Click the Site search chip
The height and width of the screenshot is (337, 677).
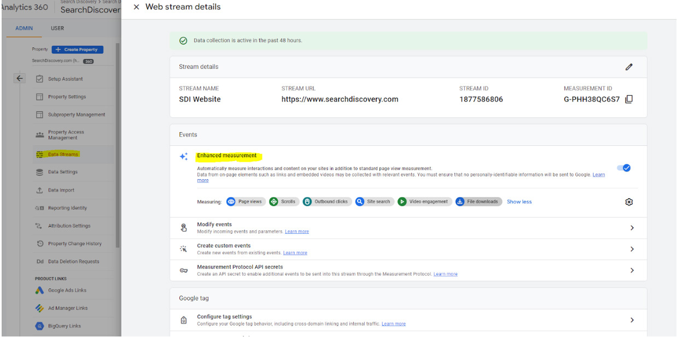pyautogui.click(x=374, y=202)
